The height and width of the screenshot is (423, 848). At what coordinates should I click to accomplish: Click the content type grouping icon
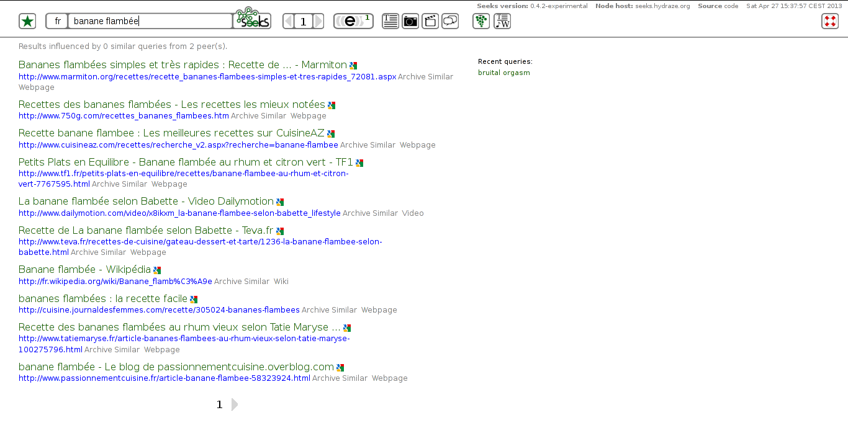(502, 21)
